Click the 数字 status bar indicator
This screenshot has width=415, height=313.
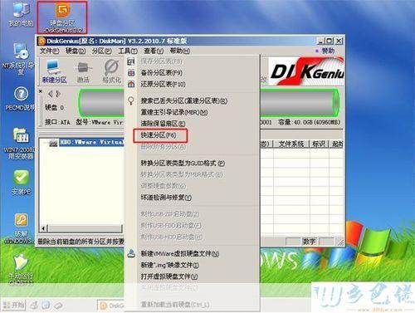(x=309, y=242)
